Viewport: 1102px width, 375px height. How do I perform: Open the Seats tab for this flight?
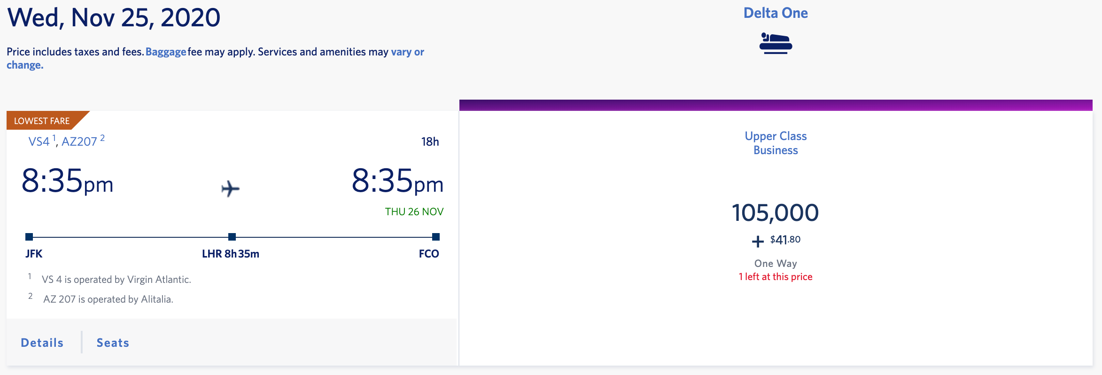point(113,343)
